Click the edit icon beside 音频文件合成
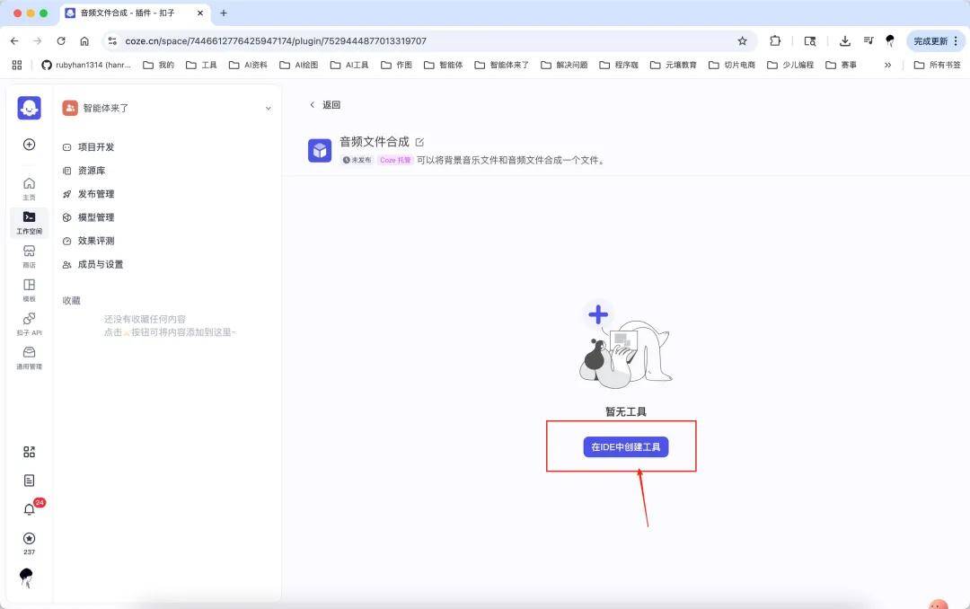This screenshot has width=970, height=609. [419, 142]
